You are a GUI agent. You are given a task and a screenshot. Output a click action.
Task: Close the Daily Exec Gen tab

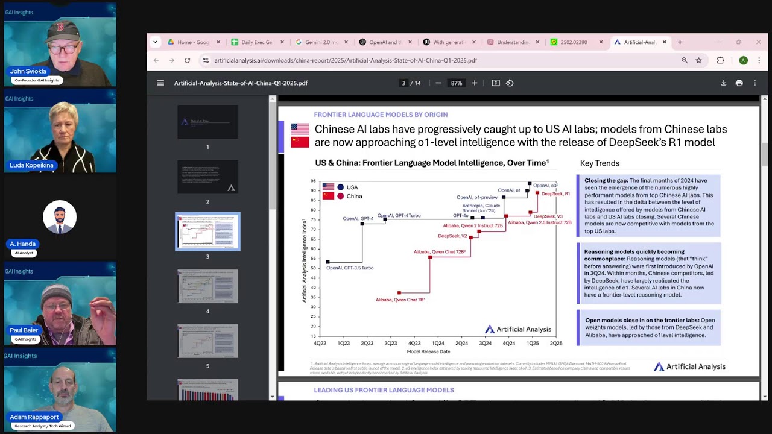tap(282, 42)
